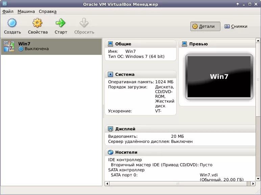The width and height of the screenshot is (261, 195).
Task: Click the Общие section monitor icon
Action: (x=110, y=44)
